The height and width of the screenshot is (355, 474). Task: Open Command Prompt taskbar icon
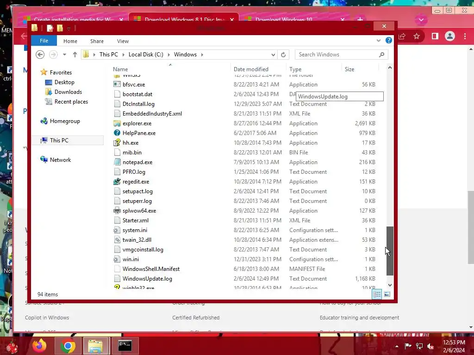click(x=125, y=346)
